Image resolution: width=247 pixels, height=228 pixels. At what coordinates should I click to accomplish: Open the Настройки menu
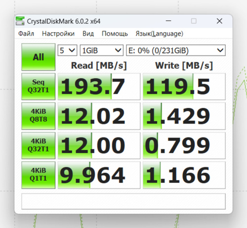58,34
